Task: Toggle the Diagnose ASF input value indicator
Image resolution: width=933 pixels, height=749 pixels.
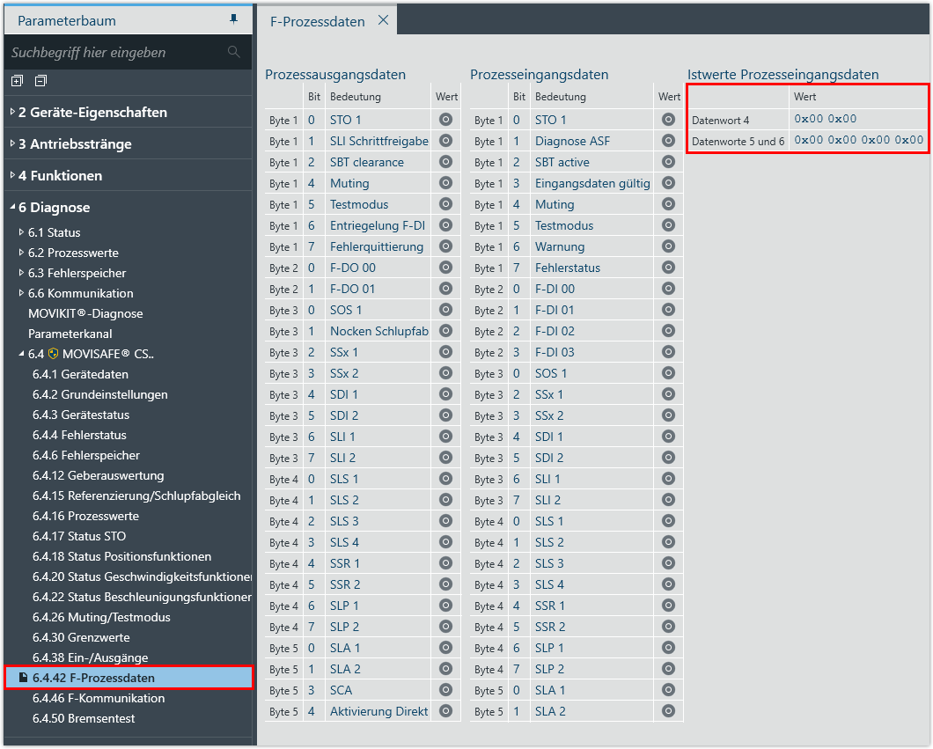Action: 668,141
